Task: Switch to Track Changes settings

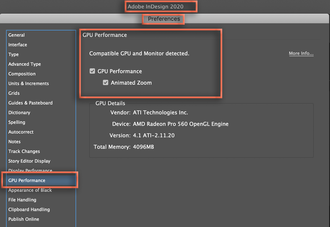Action: [x=24, y=151]
